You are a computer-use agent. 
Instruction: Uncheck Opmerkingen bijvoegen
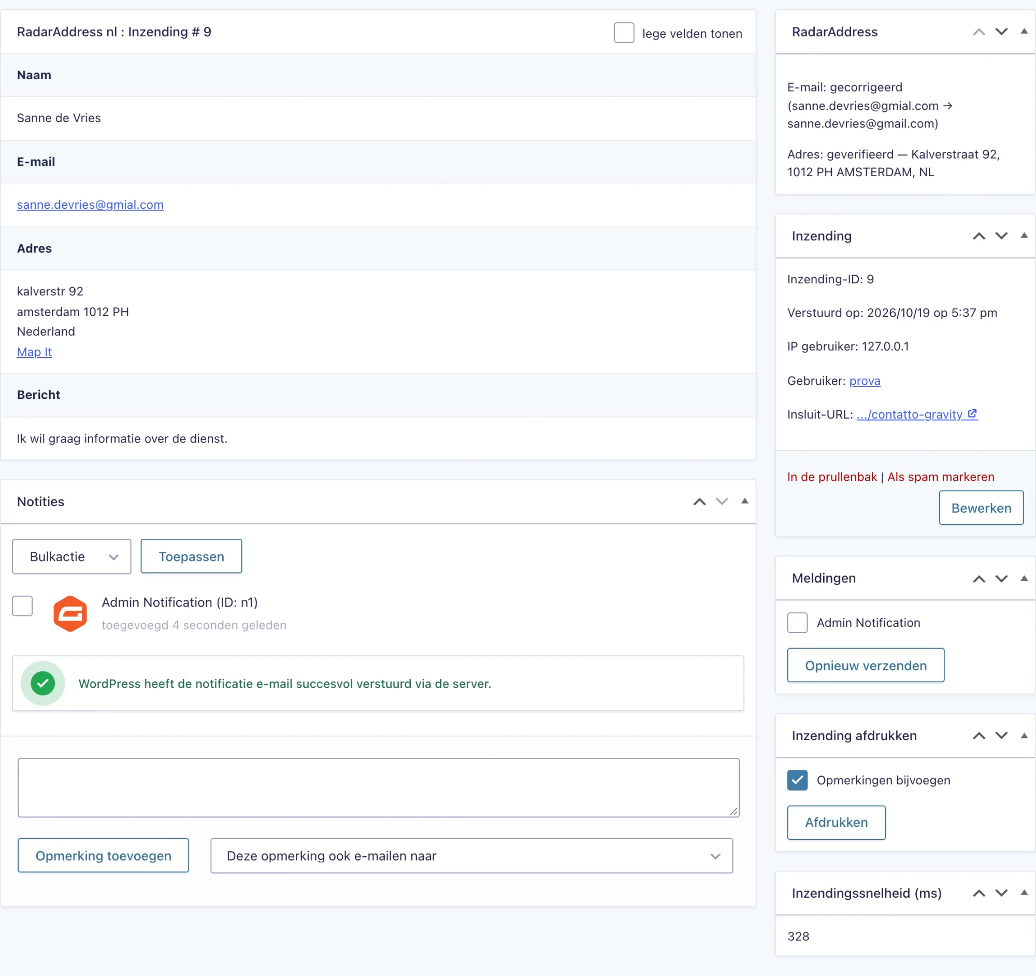[x=797, y=780]
